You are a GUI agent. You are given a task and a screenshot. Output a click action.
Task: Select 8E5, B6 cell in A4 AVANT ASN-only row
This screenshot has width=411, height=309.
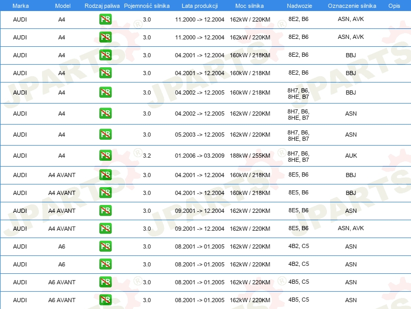tap(299, 210)
